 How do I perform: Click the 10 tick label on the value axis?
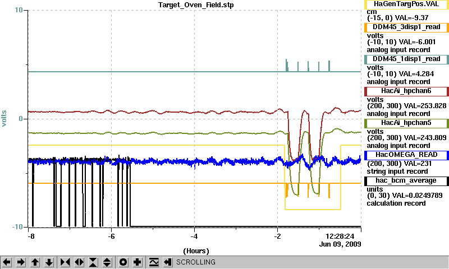tap(19, 10)
